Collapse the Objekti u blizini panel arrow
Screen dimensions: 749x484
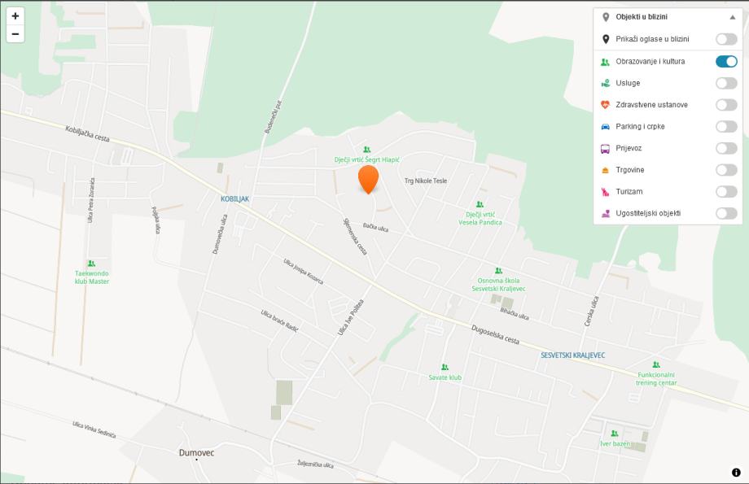pyautogui.click(x=732, y=17)
